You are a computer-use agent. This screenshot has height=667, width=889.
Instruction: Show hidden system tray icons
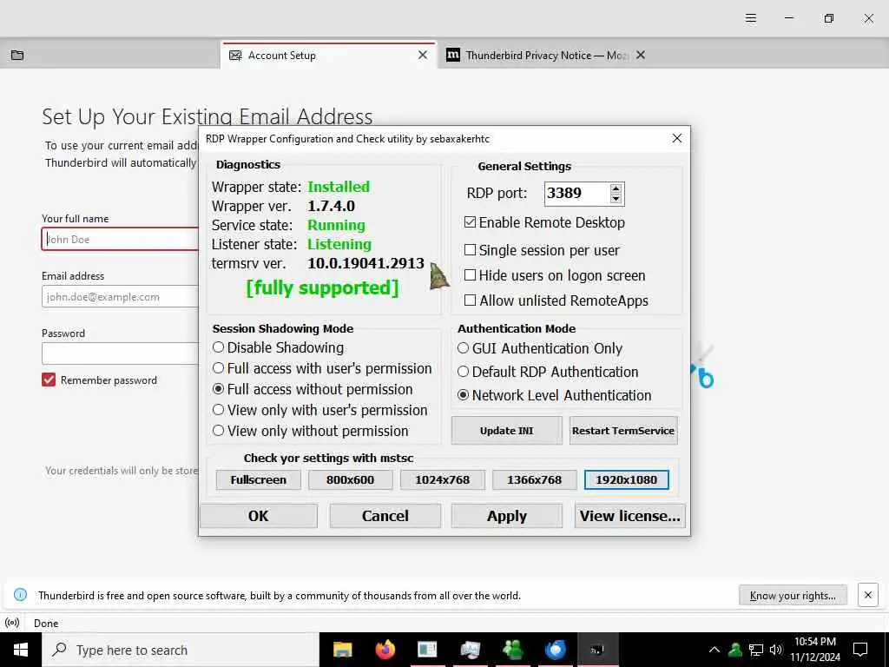point(714,650)
